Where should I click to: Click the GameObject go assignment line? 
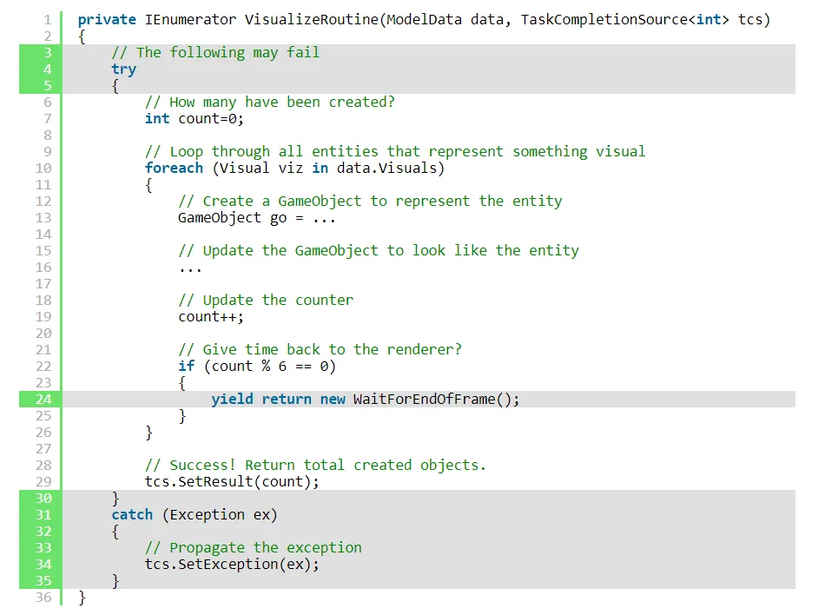(x=256, y=218)
